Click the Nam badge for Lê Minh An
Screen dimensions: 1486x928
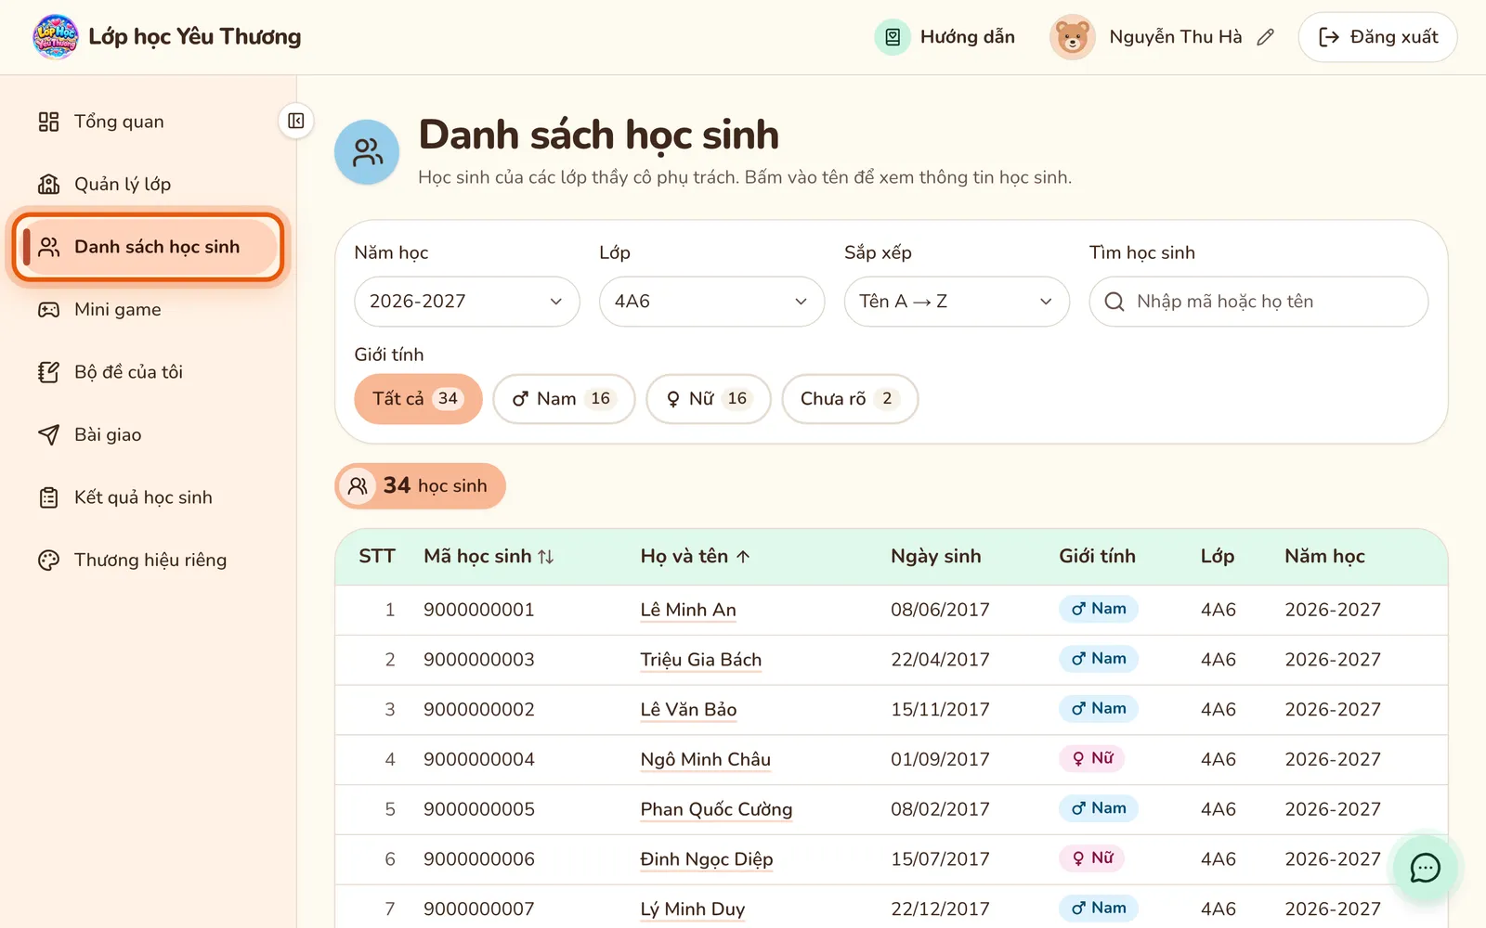(x=1099, y=609)
